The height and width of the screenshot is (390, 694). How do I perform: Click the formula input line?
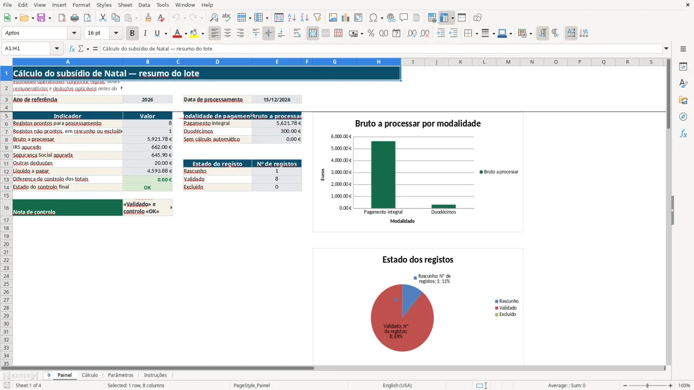[x=381, y=49]
